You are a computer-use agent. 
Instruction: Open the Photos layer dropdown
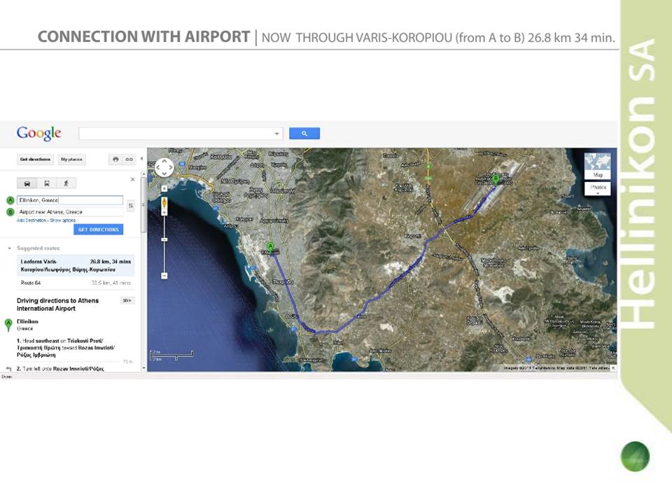click(x=597, y=189)
